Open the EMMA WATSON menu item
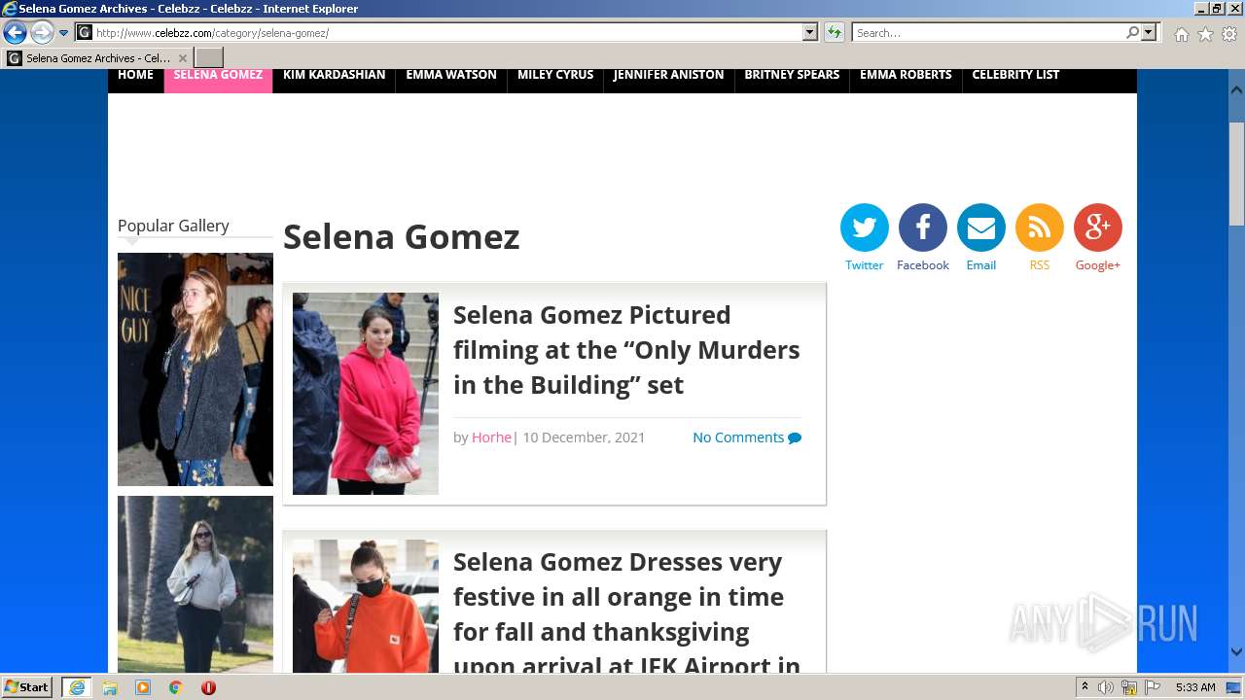Screen dimensions: 1245x700 [451, 75]
